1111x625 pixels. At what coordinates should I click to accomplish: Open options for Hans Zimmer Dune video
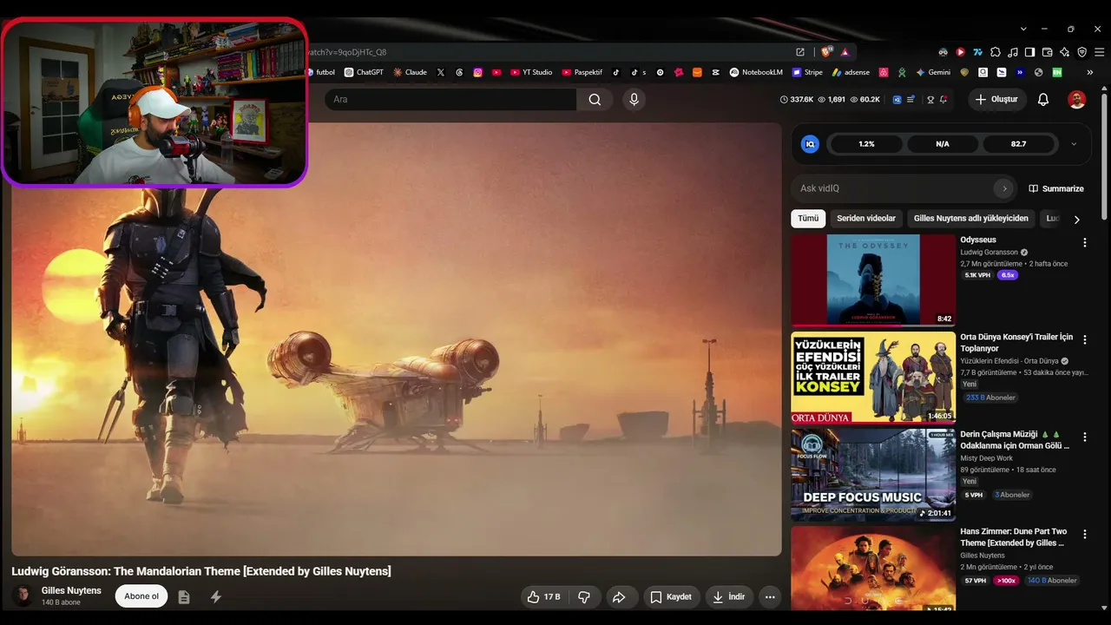click(1084, 535)
